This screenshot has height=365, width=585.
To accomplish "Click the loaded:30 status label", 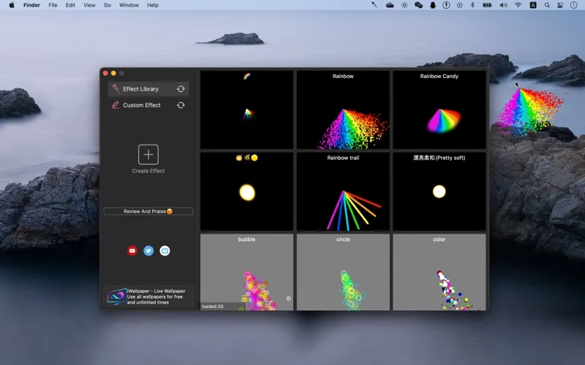I will pyautogui.click(x=213, y=307).
